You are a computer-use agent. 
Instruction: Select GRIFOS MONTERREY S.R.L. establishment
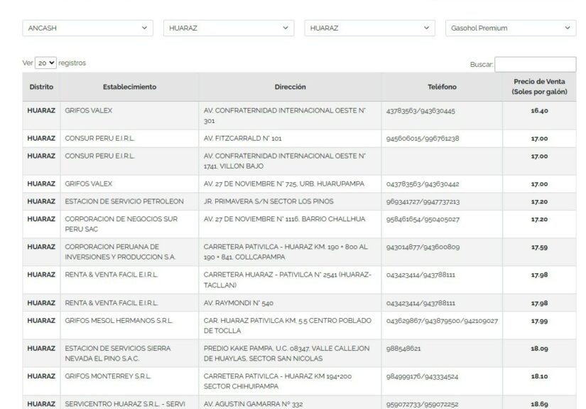(108, 376)
